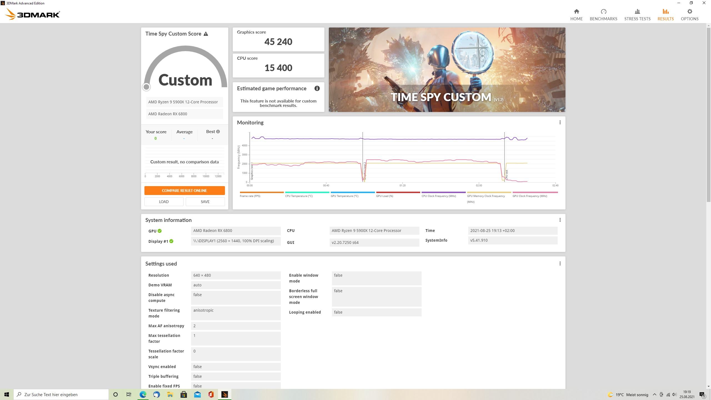Click the LOAD button
Screen dimensions: 711x400
point(164,202)
